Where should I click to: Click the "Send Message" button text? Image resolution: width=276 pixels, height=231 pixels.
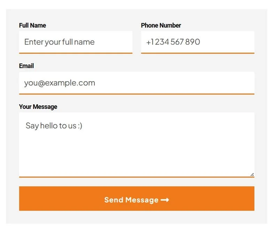coord(131,200)
